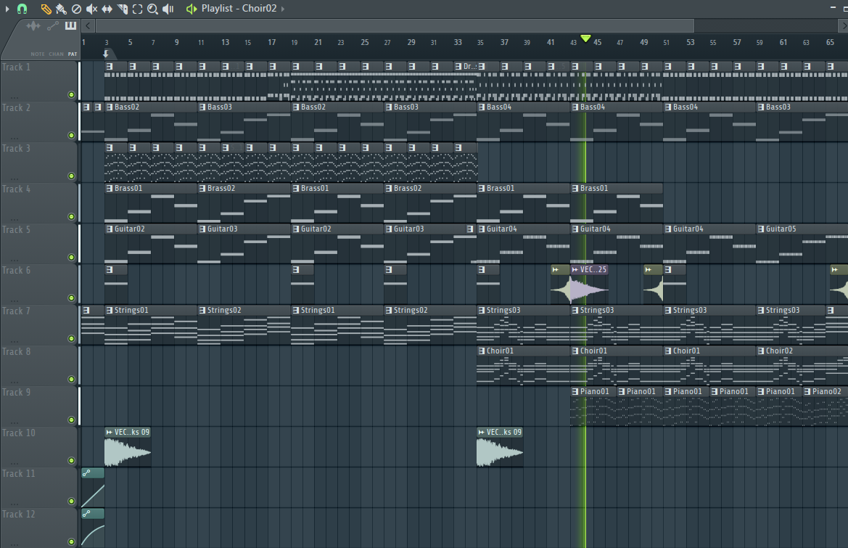Open clip menu of first Guitar02 clip
Image resolution: width=848 pixels, height=548 pixels.
point(110,229)
